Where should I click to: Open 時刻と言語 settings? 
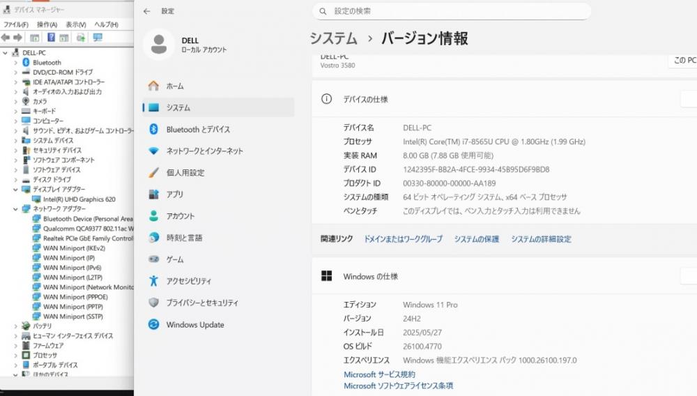point(217,238)
